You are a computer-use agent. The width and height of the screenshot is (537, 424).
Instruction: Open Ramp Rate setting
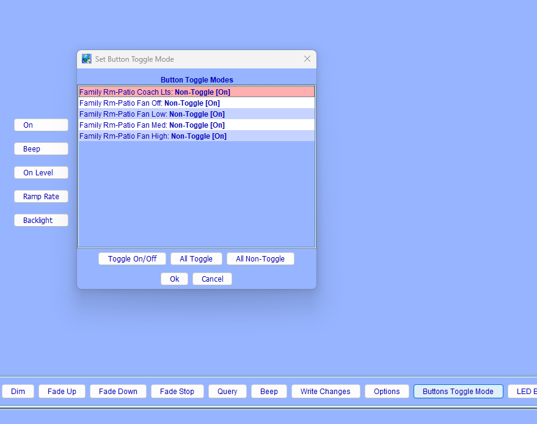[41, 197]
